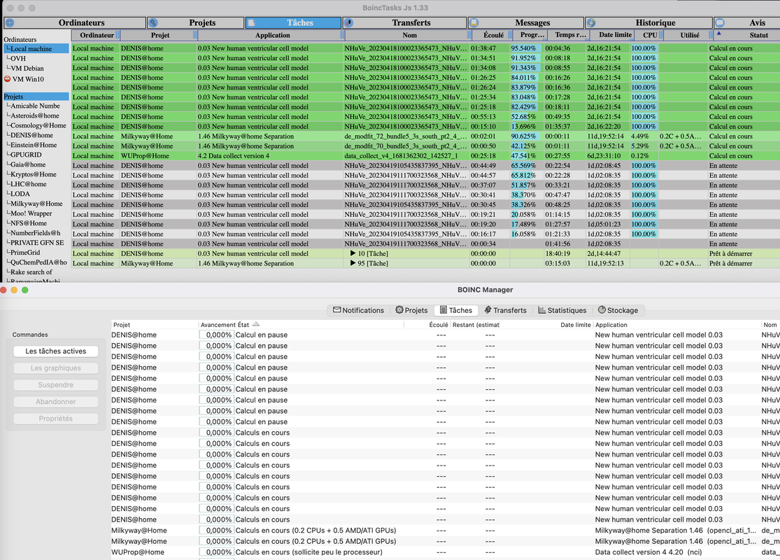This screenshot has height=560, width=780.
Task: Click the 47.541% WUProp progress cell
Action: click(x=526, y=156)
